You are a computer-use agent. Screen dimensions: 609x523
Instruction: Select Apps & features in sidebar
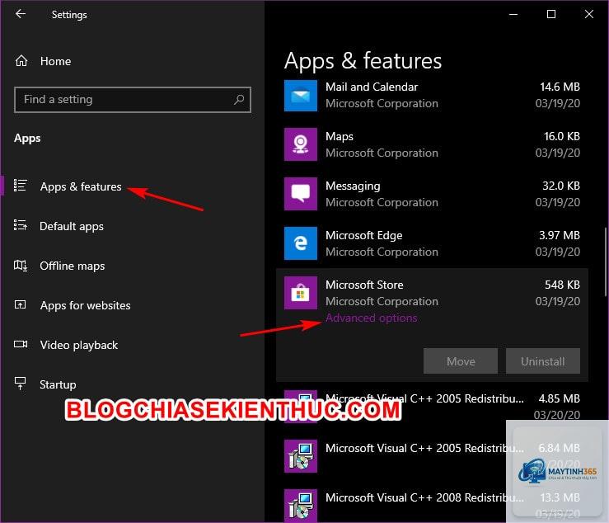coord(81,186)
